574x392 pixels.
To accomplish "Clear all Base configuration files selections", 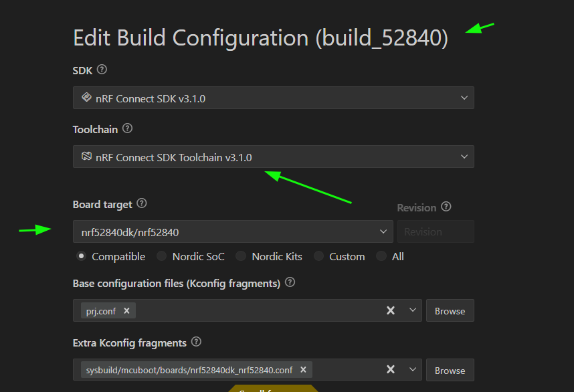I will [x=391, y=311].
